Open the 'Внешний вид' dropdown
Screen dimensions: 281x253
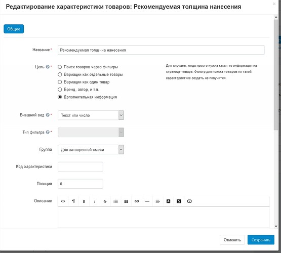91,115
